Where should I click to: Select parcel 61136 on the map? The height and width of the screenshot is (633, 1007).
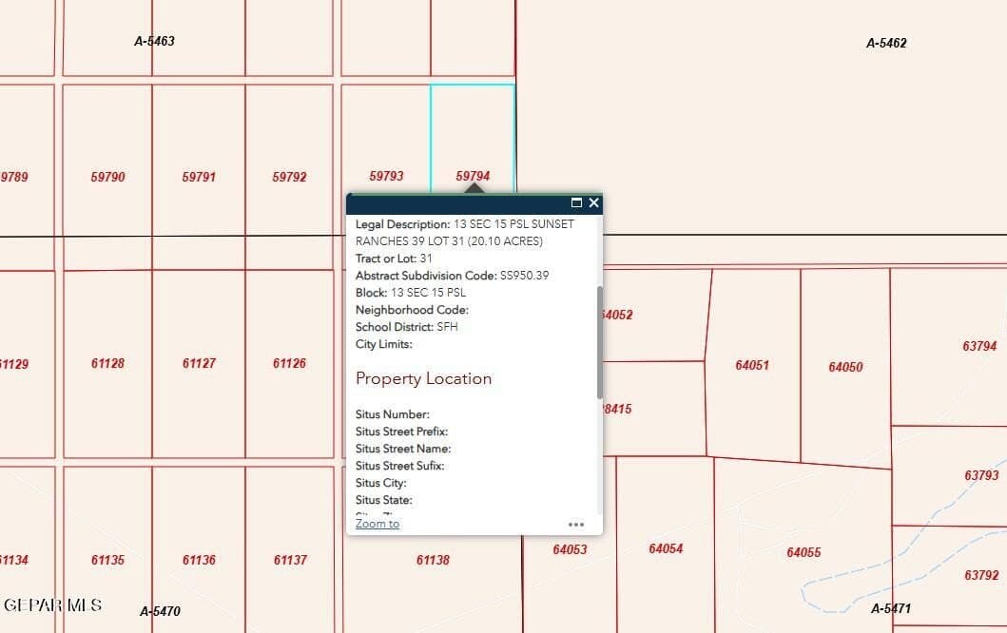(x=199, y=560)
